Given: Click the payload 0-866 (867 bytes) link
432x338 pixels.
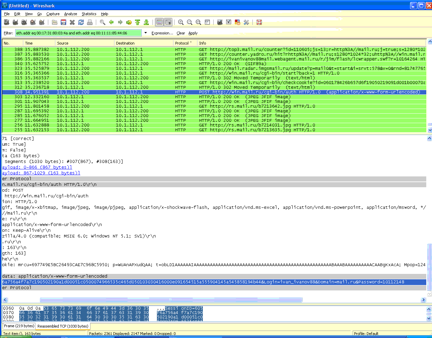Looking at the screenshot, I should [37, 167].
